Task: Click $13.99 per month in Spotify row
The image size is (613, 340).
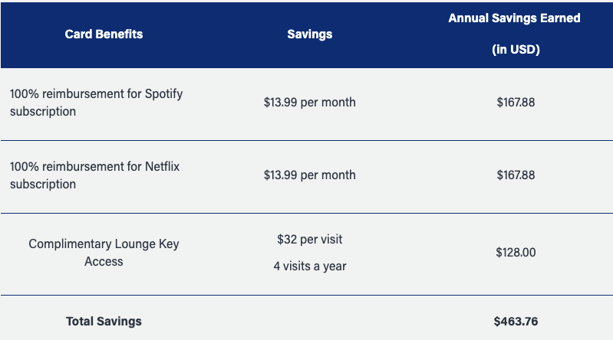Action: (x=309, y=102)
